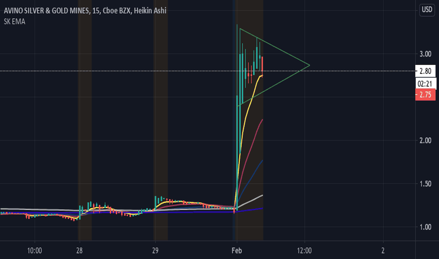This screenshot has width=439, height=259.
Task: Select the crimson EMA line end
Action: (262, 120)
